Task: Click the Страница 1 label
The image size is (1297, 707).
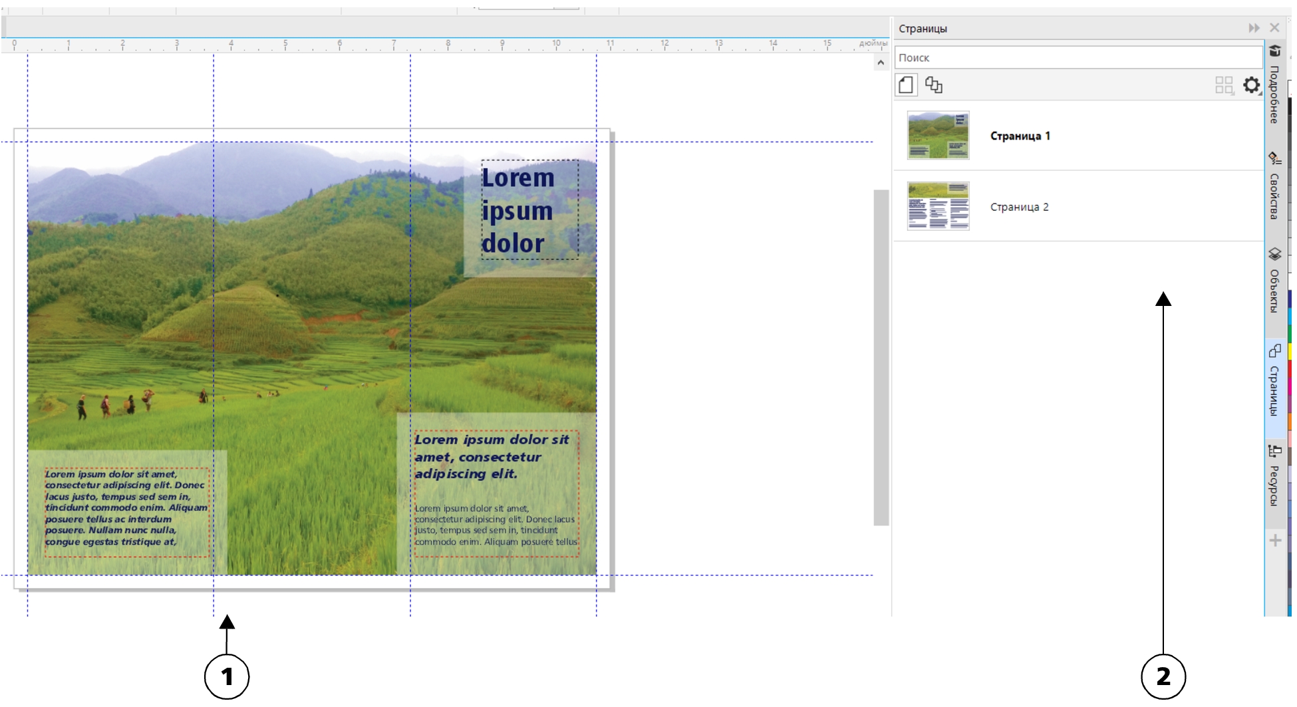Action: (1020, 136)
